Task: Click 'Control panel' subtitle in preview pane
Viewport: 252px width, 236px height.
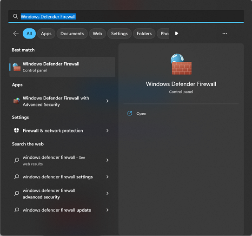Action: [x=181, y=92]
